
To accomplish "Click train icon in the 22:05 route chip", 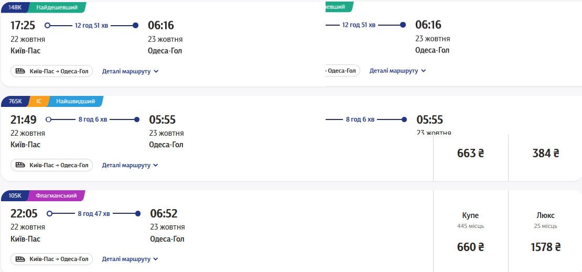I will click(20, 259).
